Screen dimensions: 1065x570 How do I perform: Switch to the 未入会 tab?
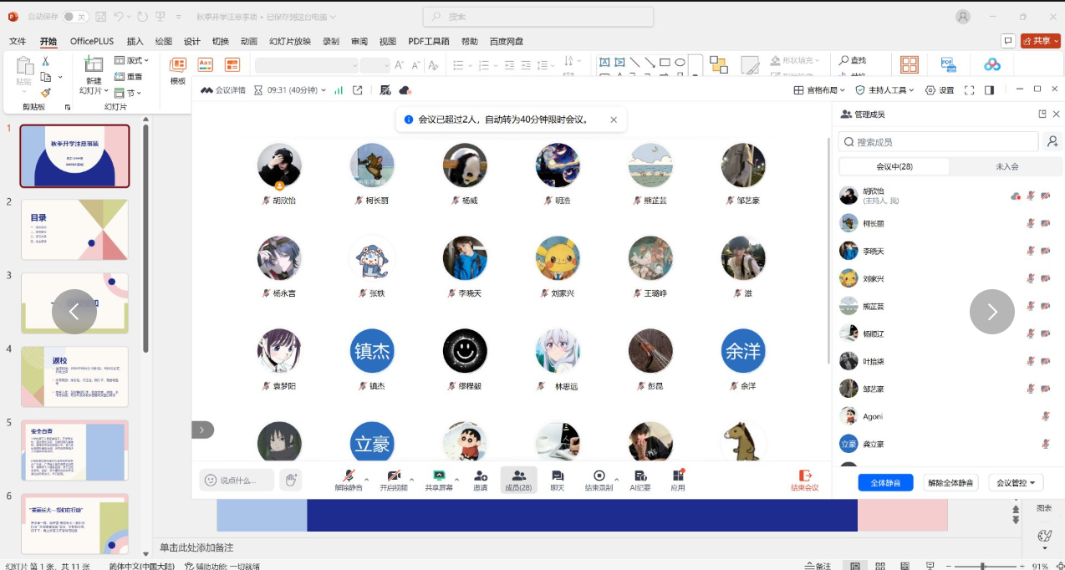(1006, 166)
